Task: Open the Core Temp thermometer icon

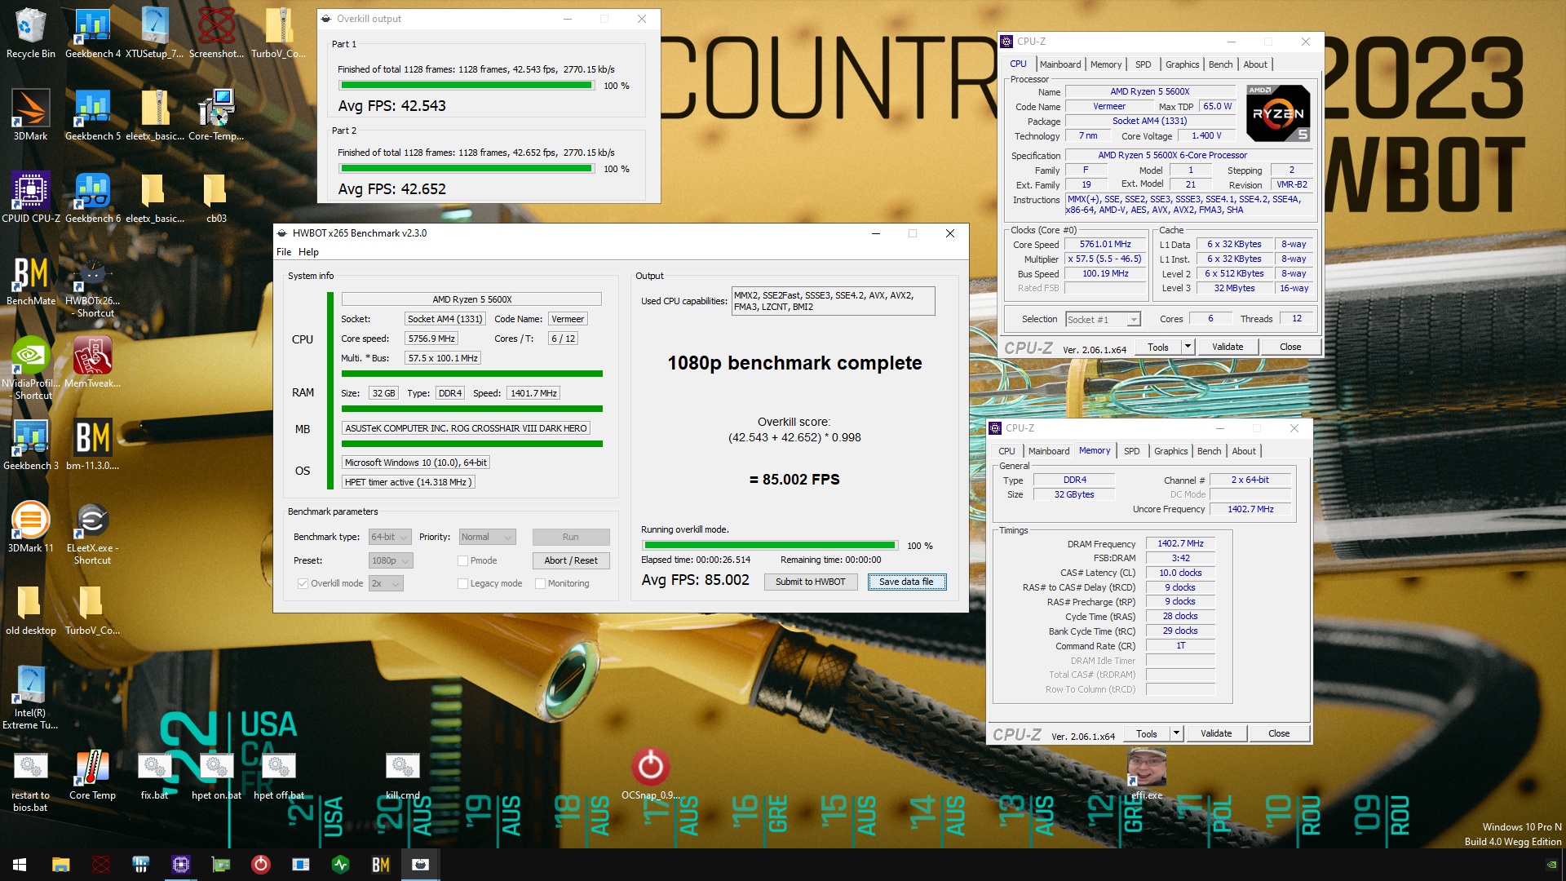Action: (92, 775)
